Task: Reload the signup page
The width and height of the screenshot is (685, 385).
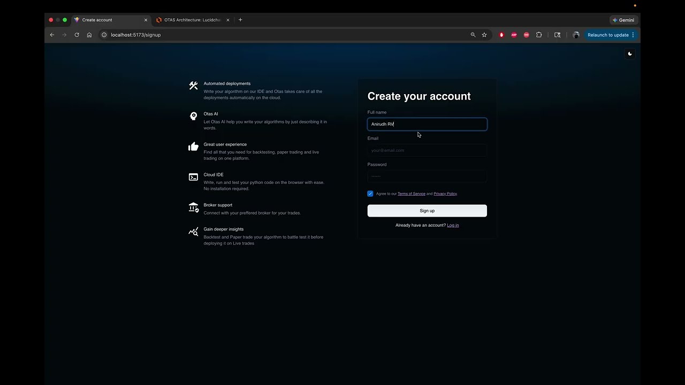Action: tap(77, 35)
